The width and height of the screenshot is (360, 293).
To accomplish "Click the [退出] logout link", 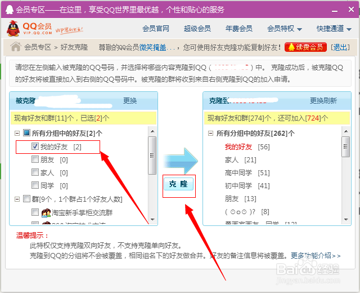I will tap(340, 47).
